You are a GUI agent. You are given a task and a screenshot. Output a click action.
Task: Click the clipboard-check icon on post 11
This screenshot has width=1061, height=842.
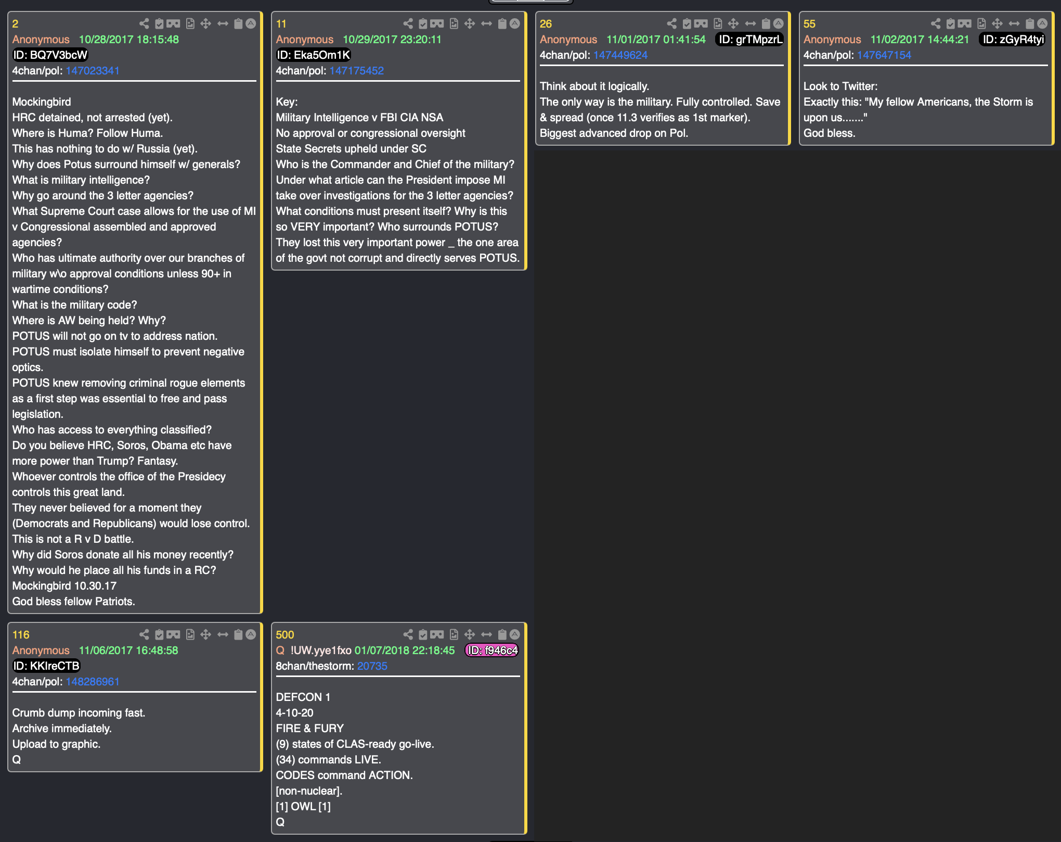point(423,23)
